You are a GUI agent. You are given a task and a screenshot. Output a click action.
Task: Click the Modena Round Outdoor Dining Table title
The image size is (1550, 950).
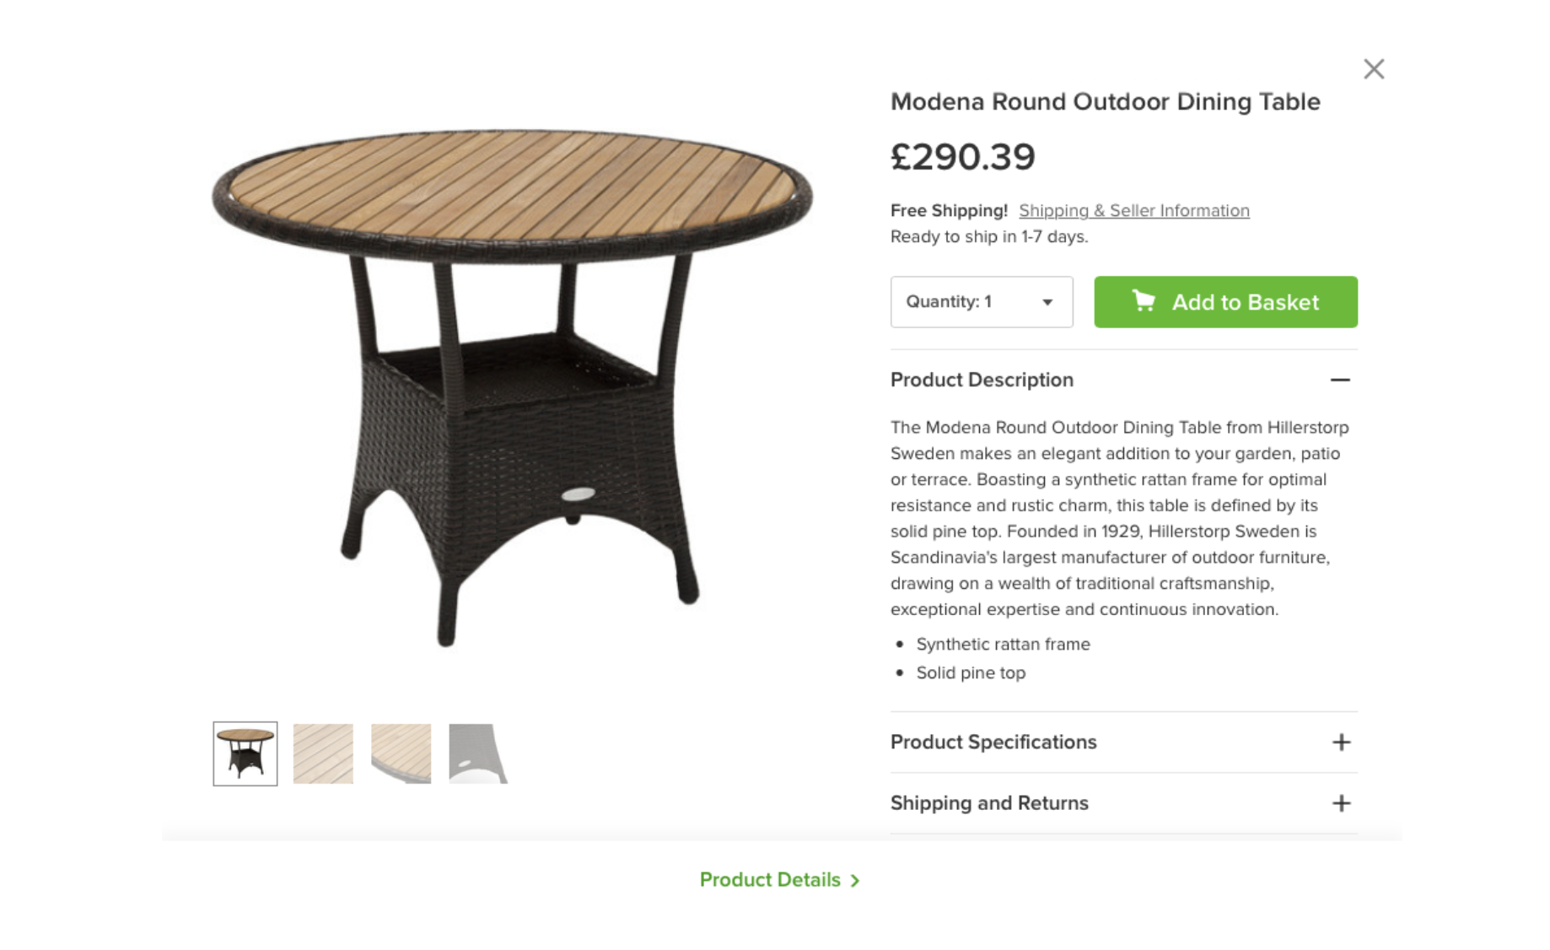click(x=1105, y=101)
